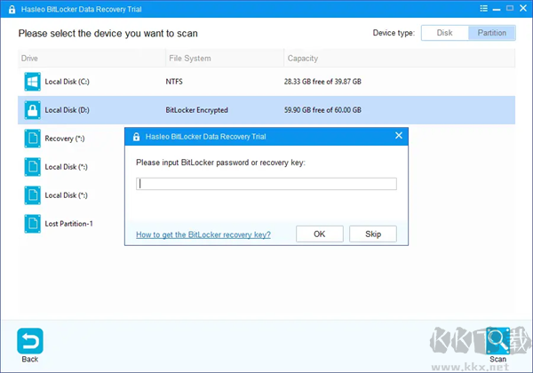The width and height of the screenshot is (533, 373).
Task: Switch device type to Disk
Action: click(x=445, y=33)
